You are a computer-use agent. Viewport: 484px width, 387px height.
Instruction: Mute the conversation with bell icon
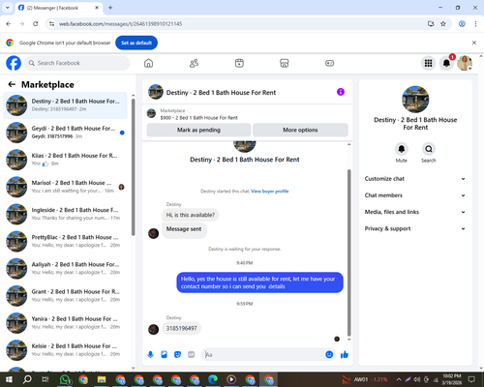tap(402, 149)
